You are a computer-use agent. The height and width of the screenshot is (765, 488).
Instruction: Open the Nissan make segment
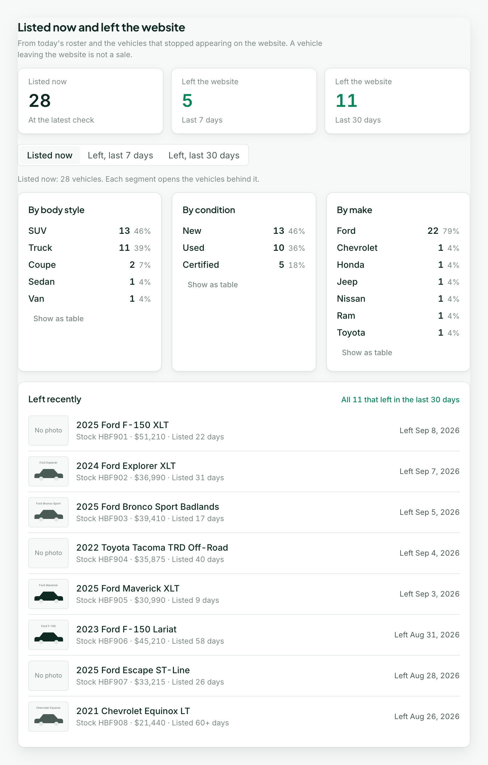(398, 299)
